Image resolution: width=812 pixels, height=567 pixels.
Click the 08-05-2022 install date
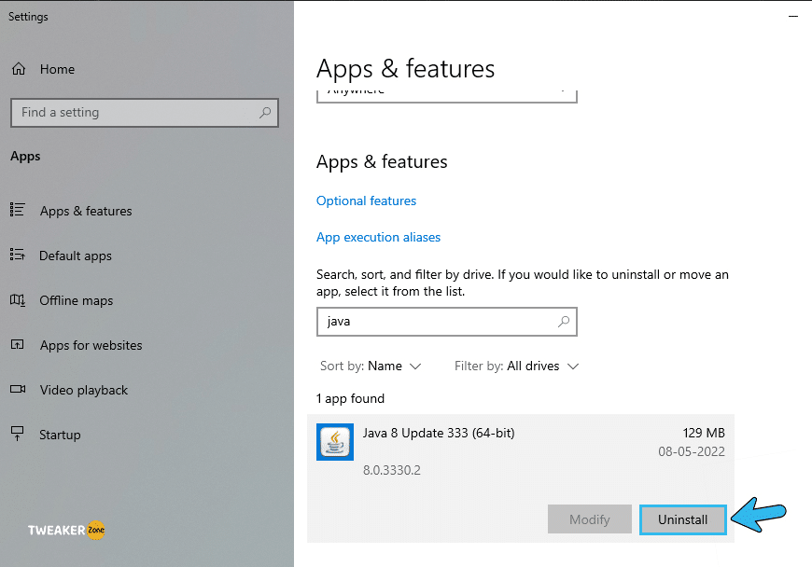(692, 451)
